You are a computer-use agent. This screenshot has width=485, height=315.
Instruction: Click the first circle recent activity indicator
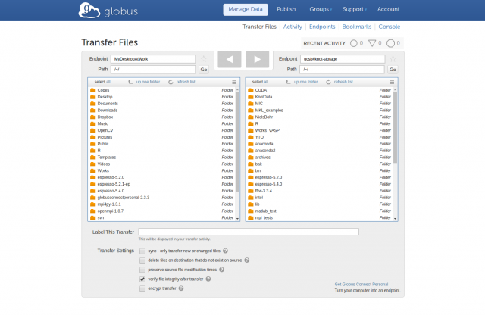point(354,43)
